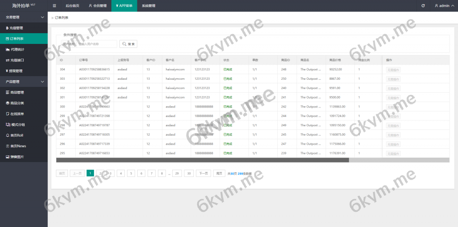Open 充值管理 from the sidebar

click(x=17, y=28)
